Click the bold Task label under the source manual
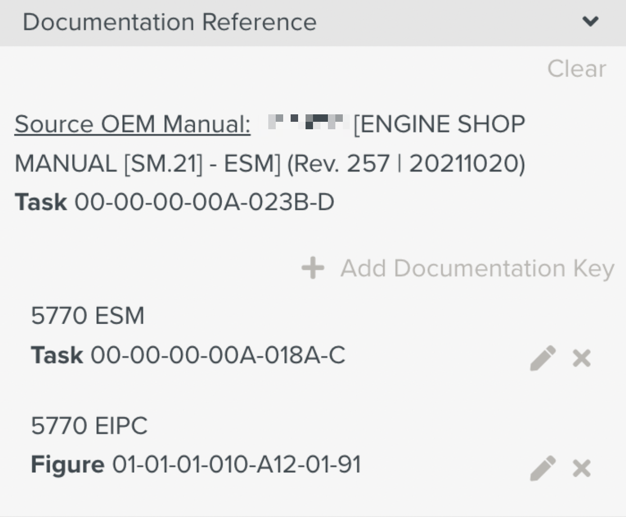Screen dimensions: 626x517 [x=41, y=202]
